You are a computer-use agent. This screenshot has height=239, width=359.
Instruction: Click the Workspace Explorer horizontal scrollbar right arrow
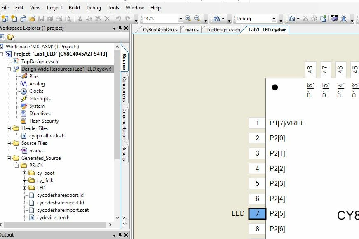coord(110,225)
